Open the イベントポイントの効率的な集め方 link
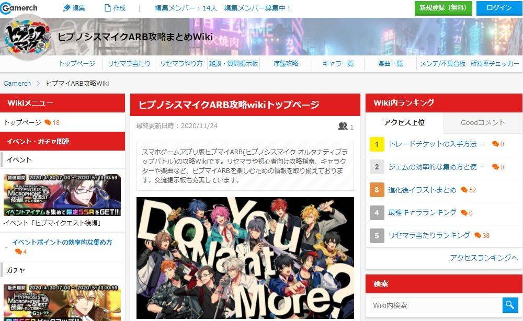Screen dimensions: 523x321 [62, 243]
